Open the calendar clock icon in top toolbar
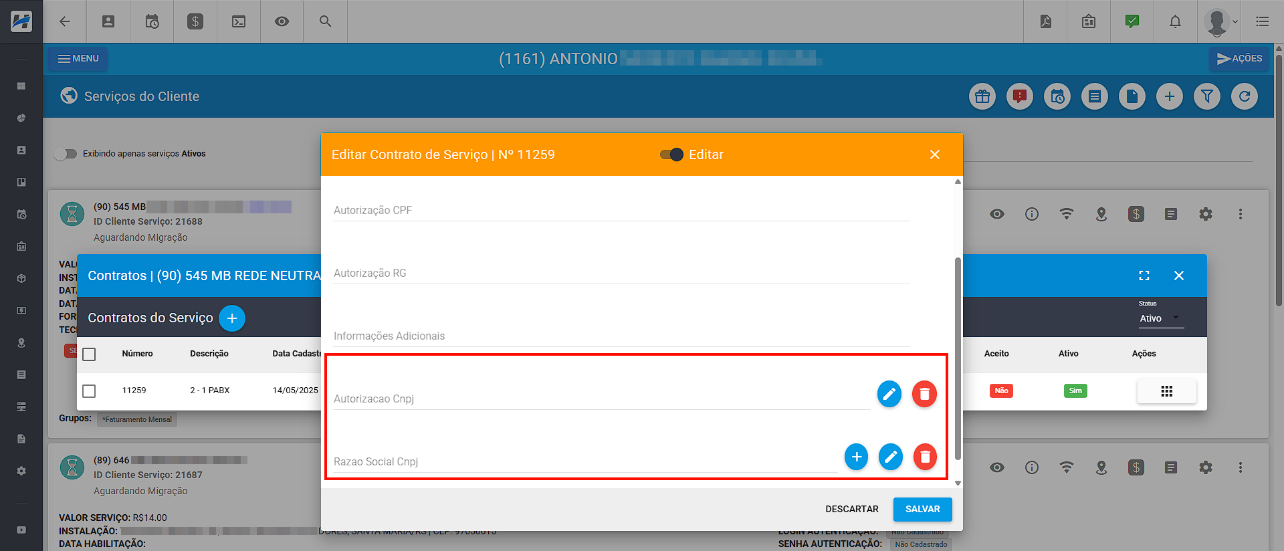The image size is (1284, 551). [152, 21]
